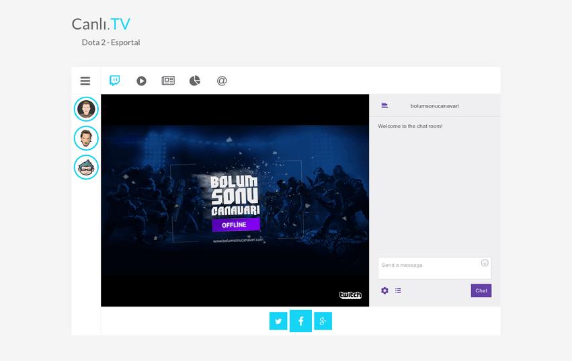Show the pie chart statistics icon
572x361 pixels.
tap(195, 81)
